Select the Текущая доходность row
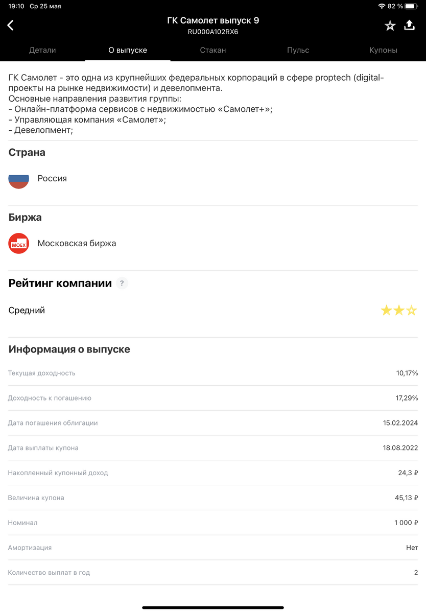 pos(213,373)
